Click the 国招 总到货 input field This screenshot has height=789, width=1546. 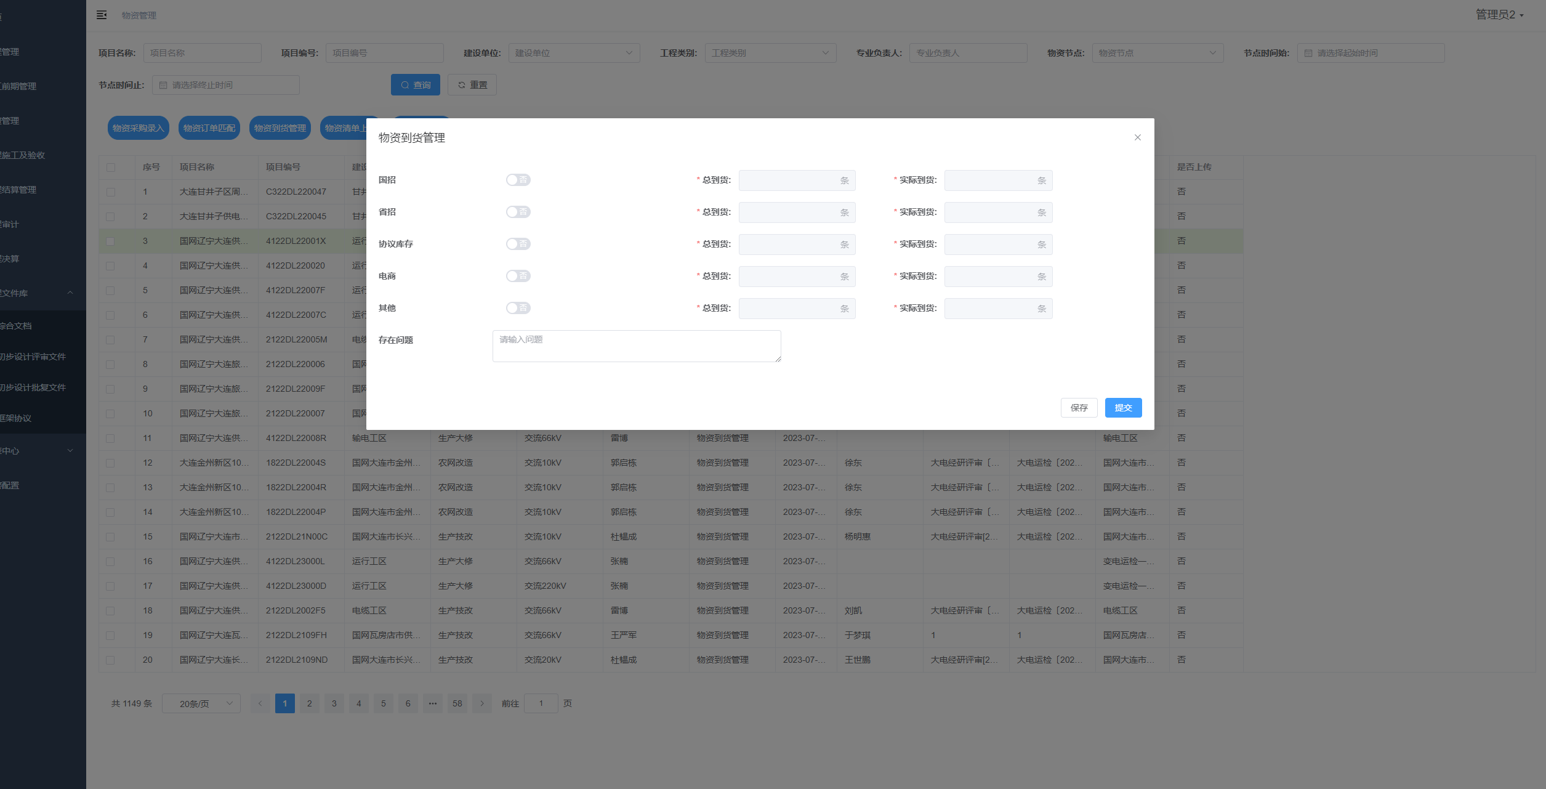797,180
